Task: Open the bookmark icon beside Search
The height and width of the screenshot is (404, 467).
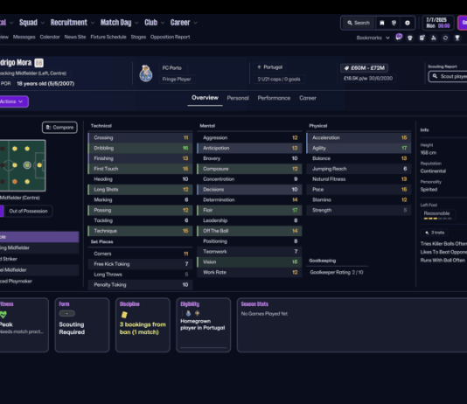Action: pyautogui.click(x=382, y=23)
